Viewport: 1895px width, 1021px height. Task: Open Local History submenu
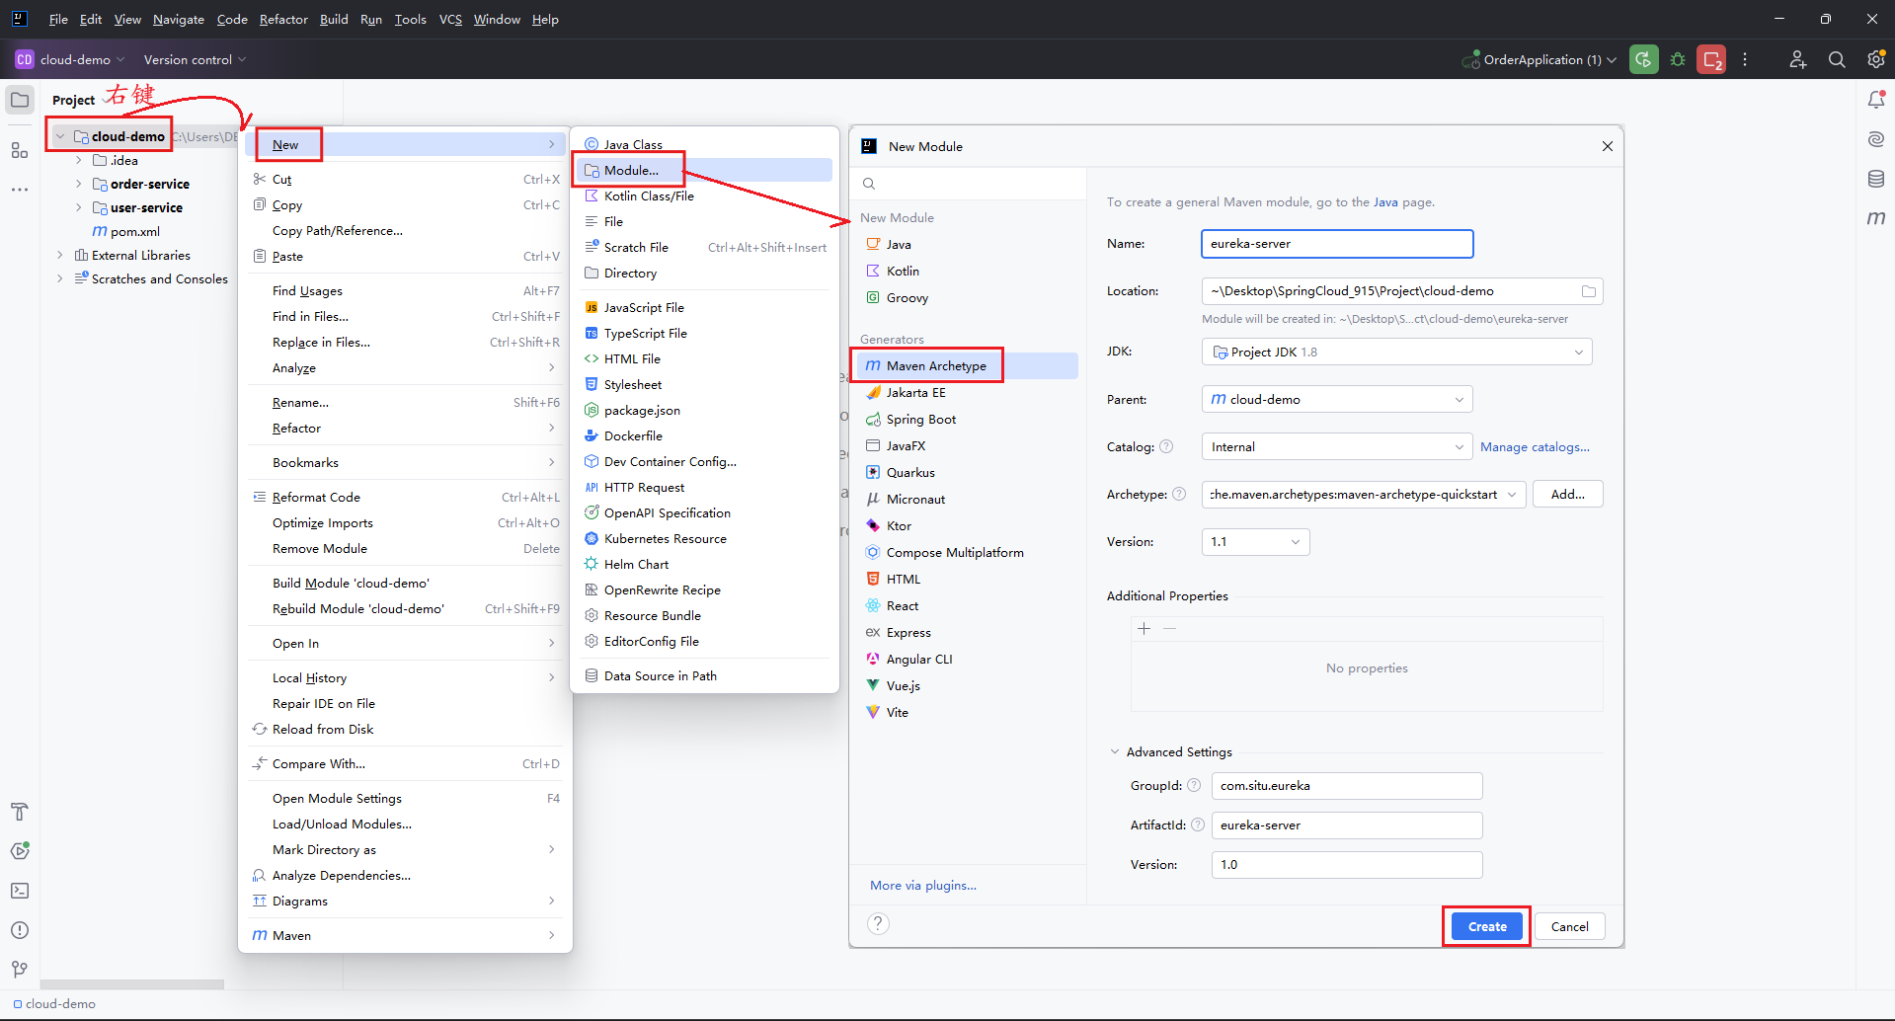click(406, 677)
